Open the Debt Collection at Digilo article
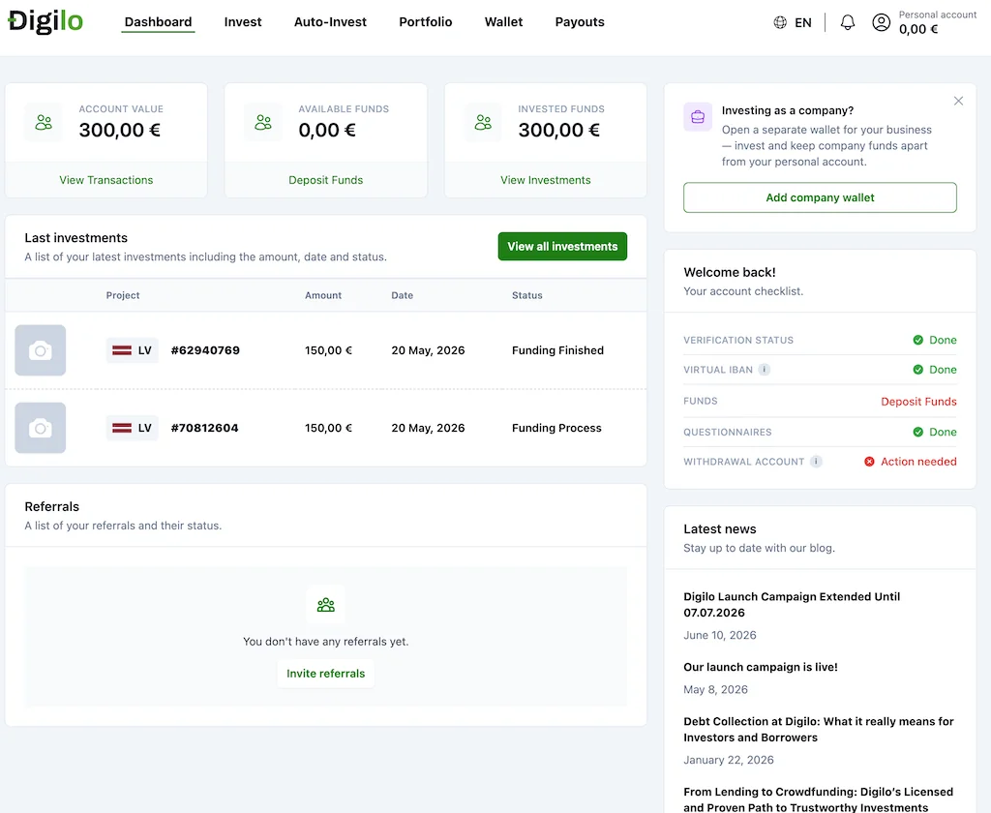This screenshot has height=813, width=991. point(819,730)
